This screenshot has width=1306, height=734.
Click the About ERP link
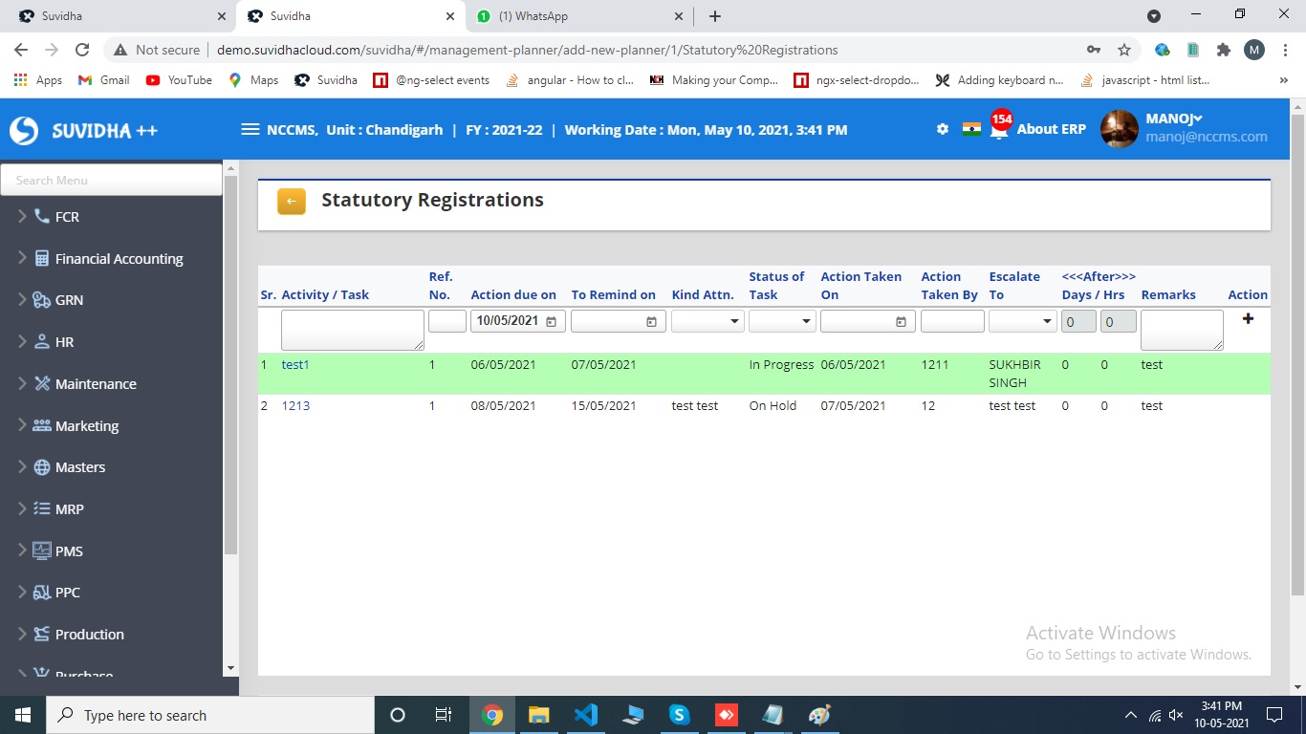click(x=1051, y=129)
